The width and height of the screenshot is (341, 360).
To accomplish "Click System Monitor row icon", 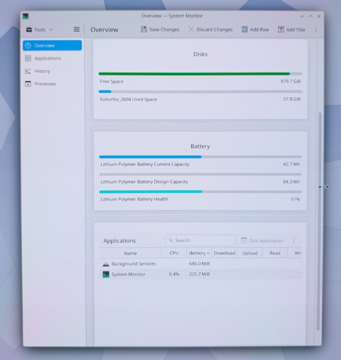I will pyautogui.click(x=106, y=274).
